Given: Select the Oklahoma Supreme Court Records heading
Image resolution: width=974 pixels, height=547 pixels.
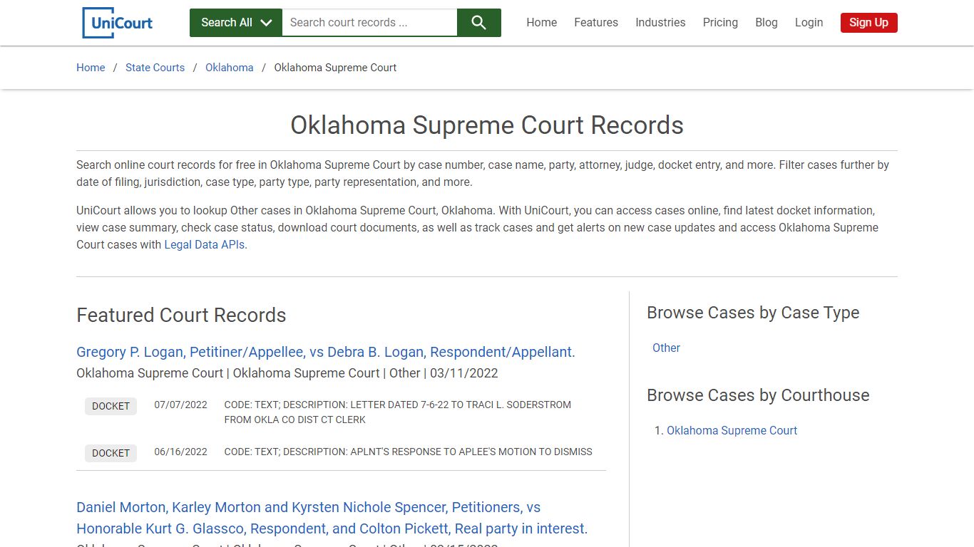Looking at the screenshot, I should (x=487, y=125).
